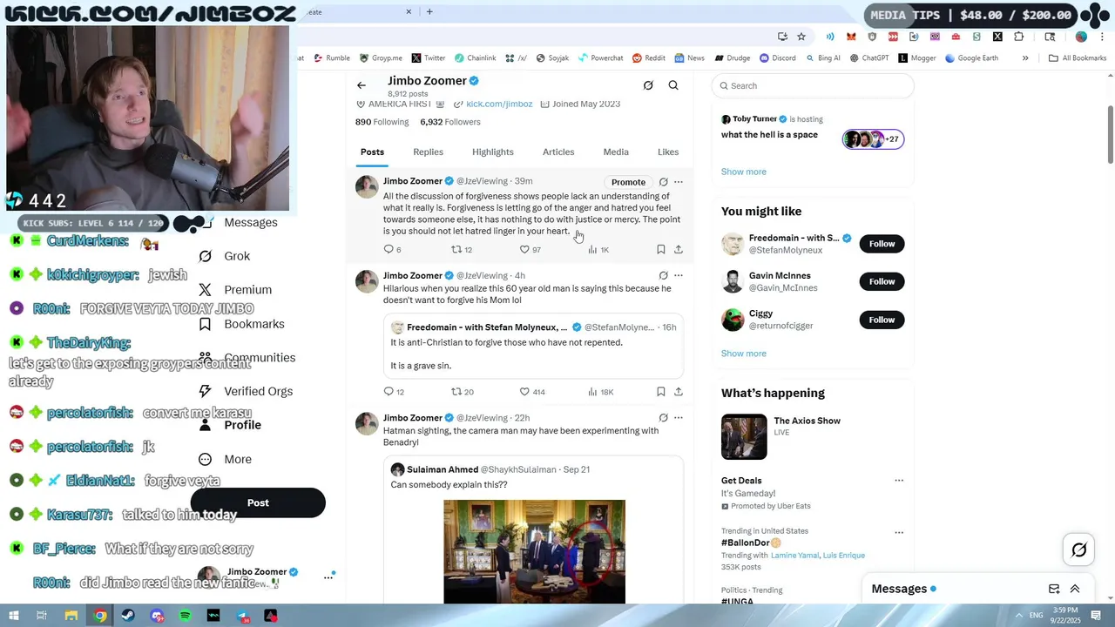
Task: View analytics of the post with 1K views
Action: click(x=598, y=250)
